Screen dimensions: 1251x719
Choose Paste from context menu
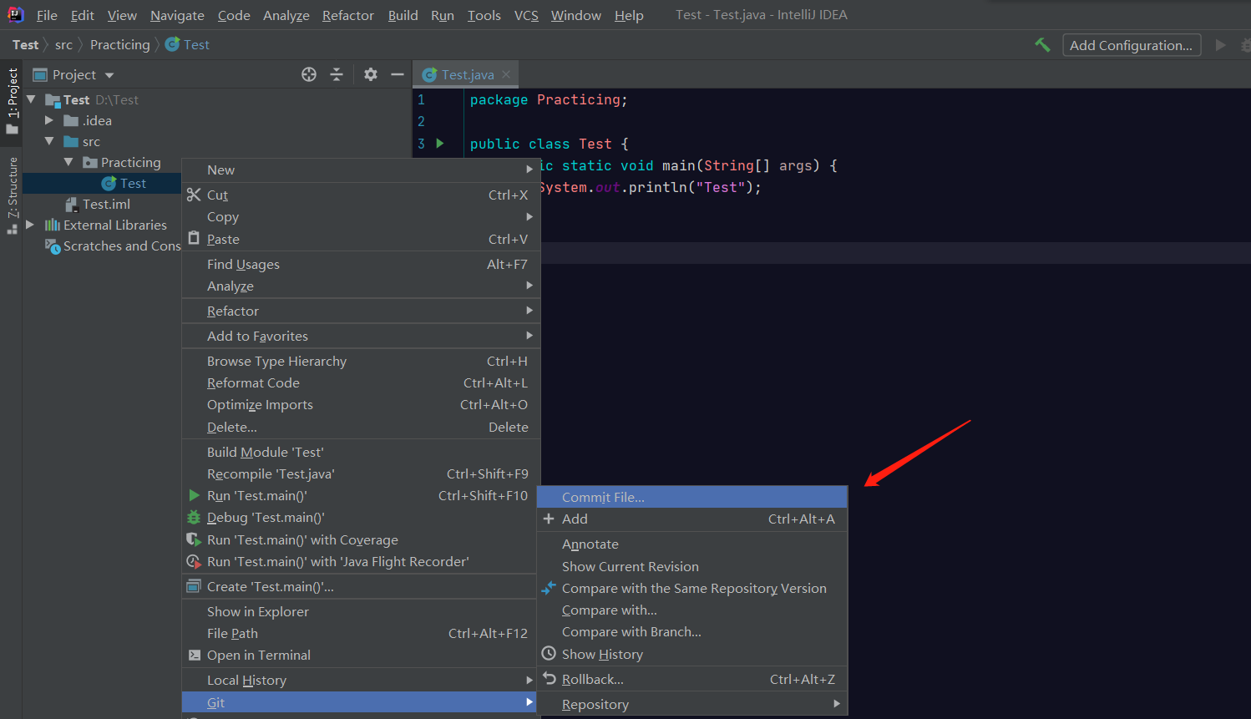point(361,239)
